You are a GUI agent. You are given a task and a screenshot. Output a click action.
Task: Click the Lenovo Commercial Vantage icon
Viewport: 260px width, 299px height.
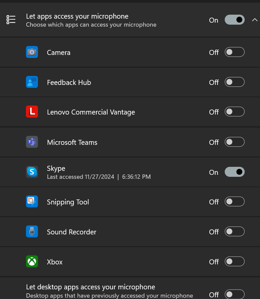pyautogui.click(x=32, y=112)
